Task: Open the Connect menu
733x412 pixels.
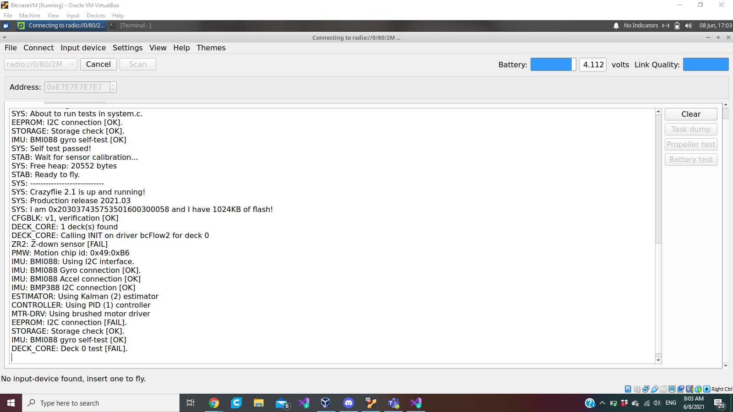Action: point(38,48)
